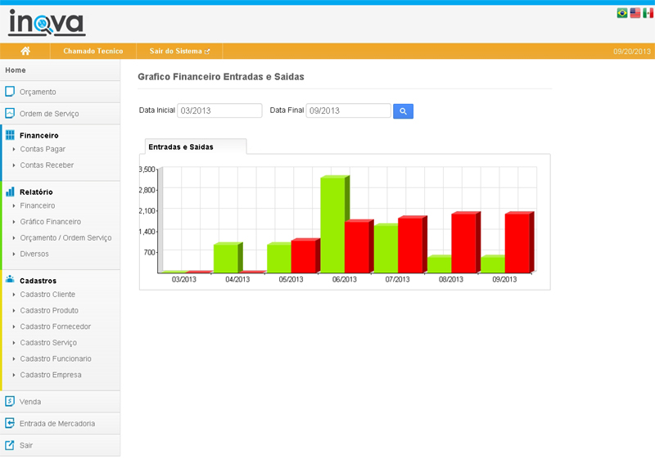Screen dimensions: 655x464
Task: Open Cadastro Cliente in sidebar
Action: [47, 295]
